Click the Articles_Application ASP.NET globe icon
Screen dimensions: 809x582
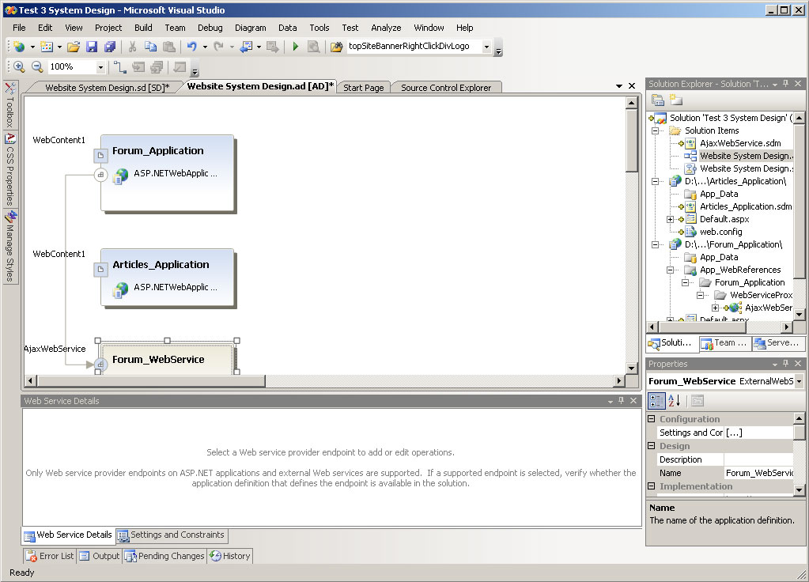click(x=121, y=289)
